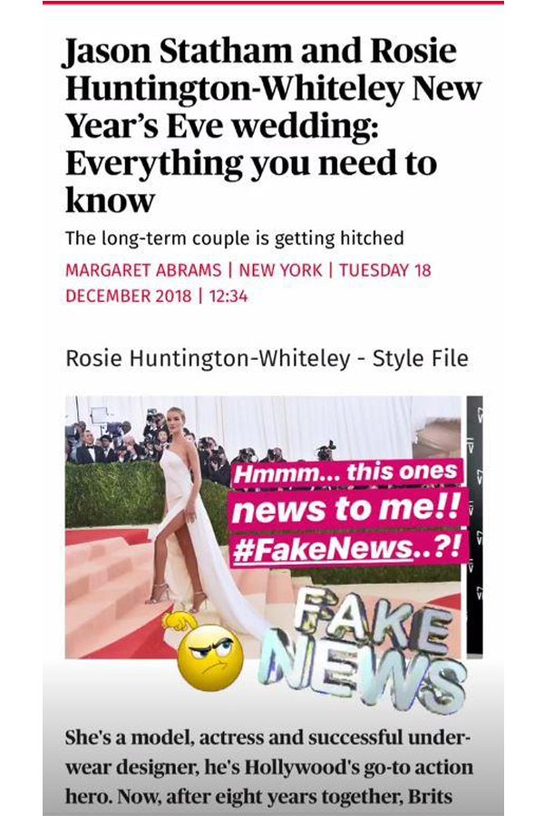This screenshot has width=544, height=816.
Task: Open the Rosie Huntington-Whiteley Style File gallery title
Action: [267, 358]
